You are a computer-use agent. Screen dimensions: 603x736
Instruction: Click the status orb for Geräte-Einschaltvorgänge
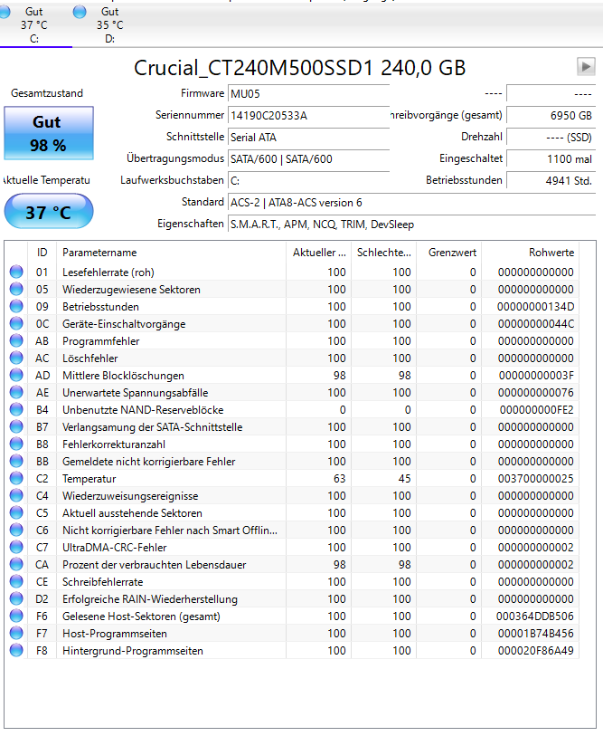pos(16,323)
